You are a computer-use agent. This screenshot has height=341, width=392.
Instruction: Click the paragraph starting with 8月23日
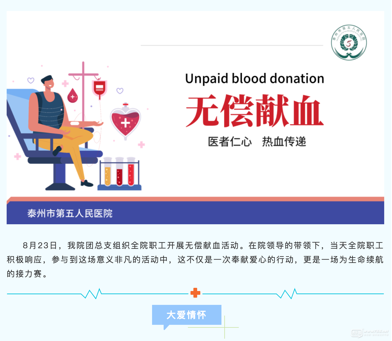click(x=195, y=260)
